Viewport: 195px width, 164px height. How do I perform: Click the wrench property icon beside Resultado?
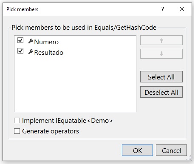(x=31, y=52)
